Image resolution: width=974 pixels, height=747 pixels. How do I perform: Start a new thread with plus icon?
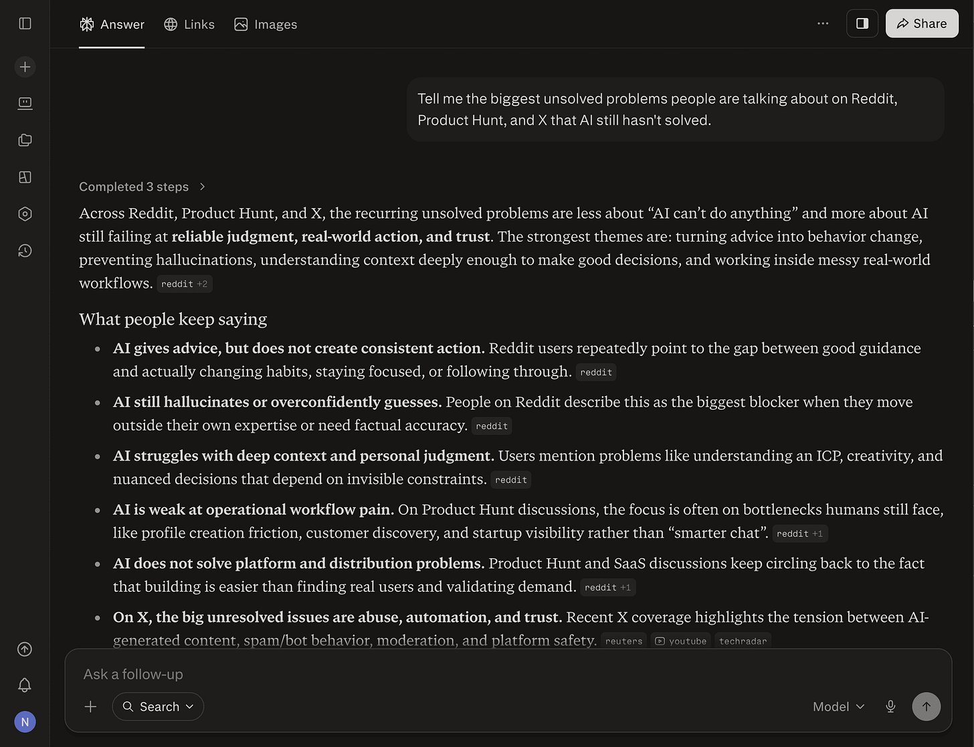[25, 67]
